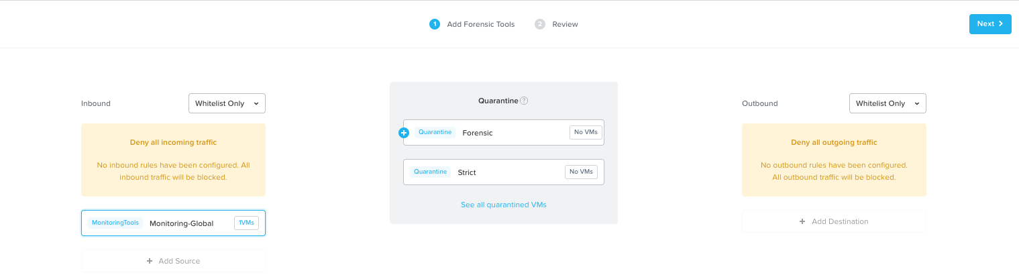
Task: Open See all quarantined VMs link
Action: pyautogui.click(x=503, y=205)
